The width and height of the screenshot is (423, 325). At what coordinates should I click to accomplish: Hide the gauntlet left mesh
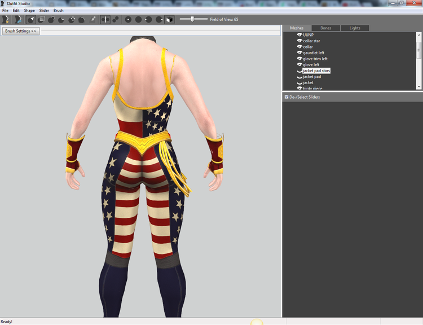[299, 52]
